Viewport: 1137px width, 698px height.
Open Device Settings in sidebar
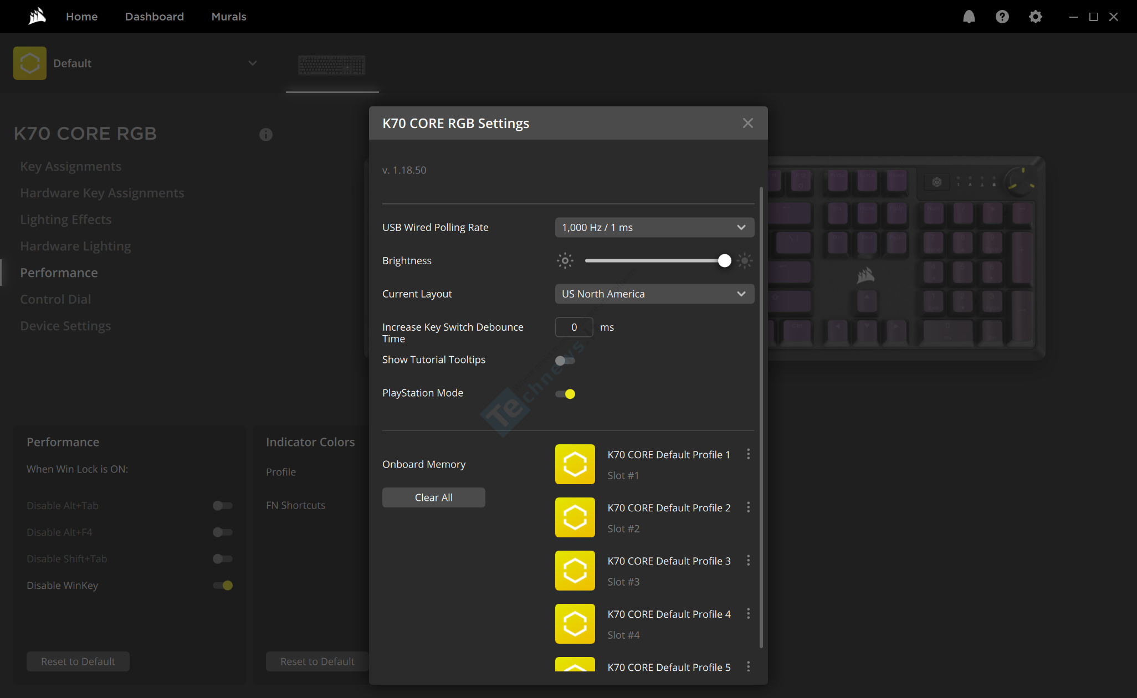[65, 326]
